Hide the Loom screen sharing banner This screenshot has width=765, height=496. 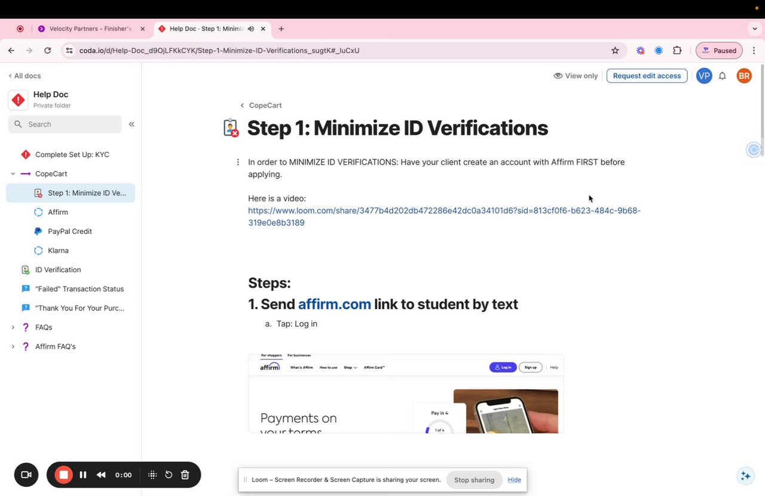click(x=515, y=480)
